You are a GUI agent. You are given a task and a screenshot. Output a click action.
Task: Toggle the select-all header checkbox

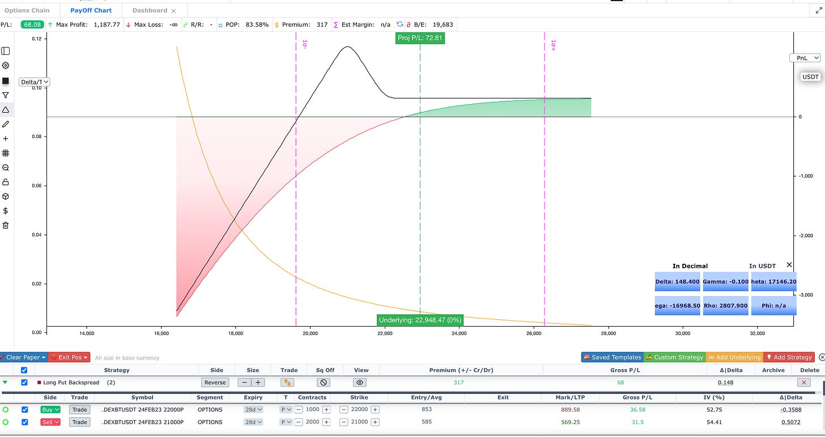point(24,370)
